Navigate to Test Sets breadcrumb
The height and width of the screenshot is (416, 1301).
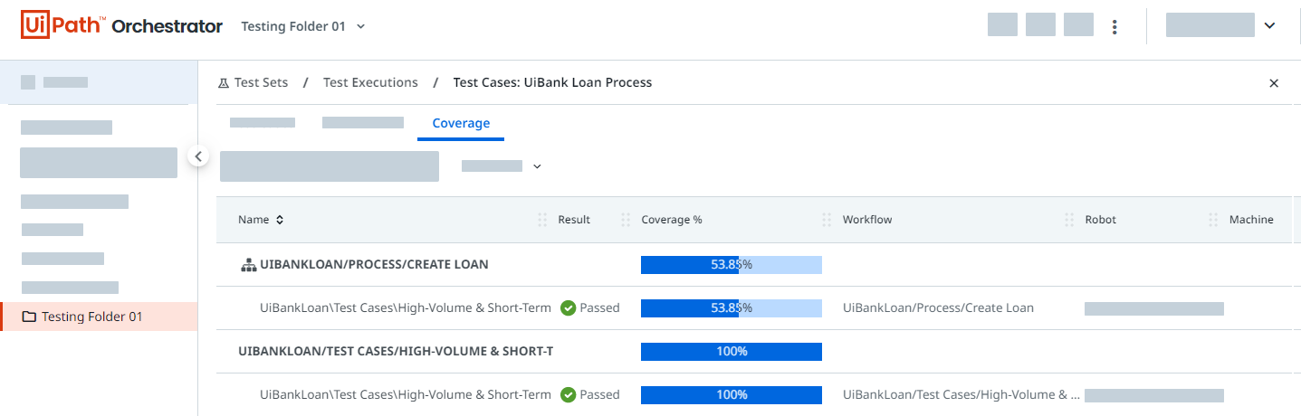pos(261,83)
